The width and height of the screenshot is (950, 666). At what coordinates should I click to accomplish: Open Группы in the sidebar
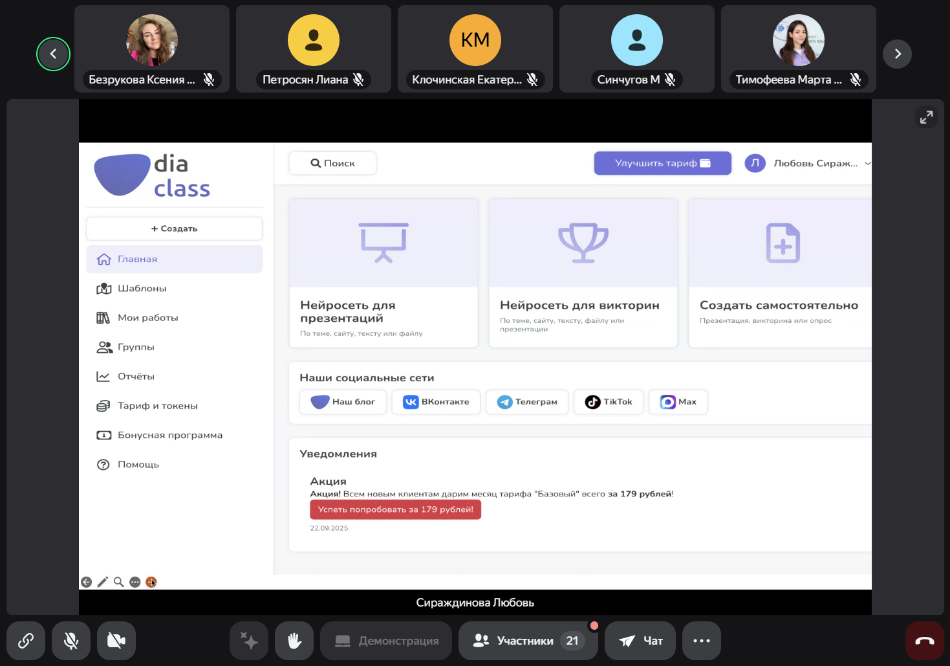175,347
